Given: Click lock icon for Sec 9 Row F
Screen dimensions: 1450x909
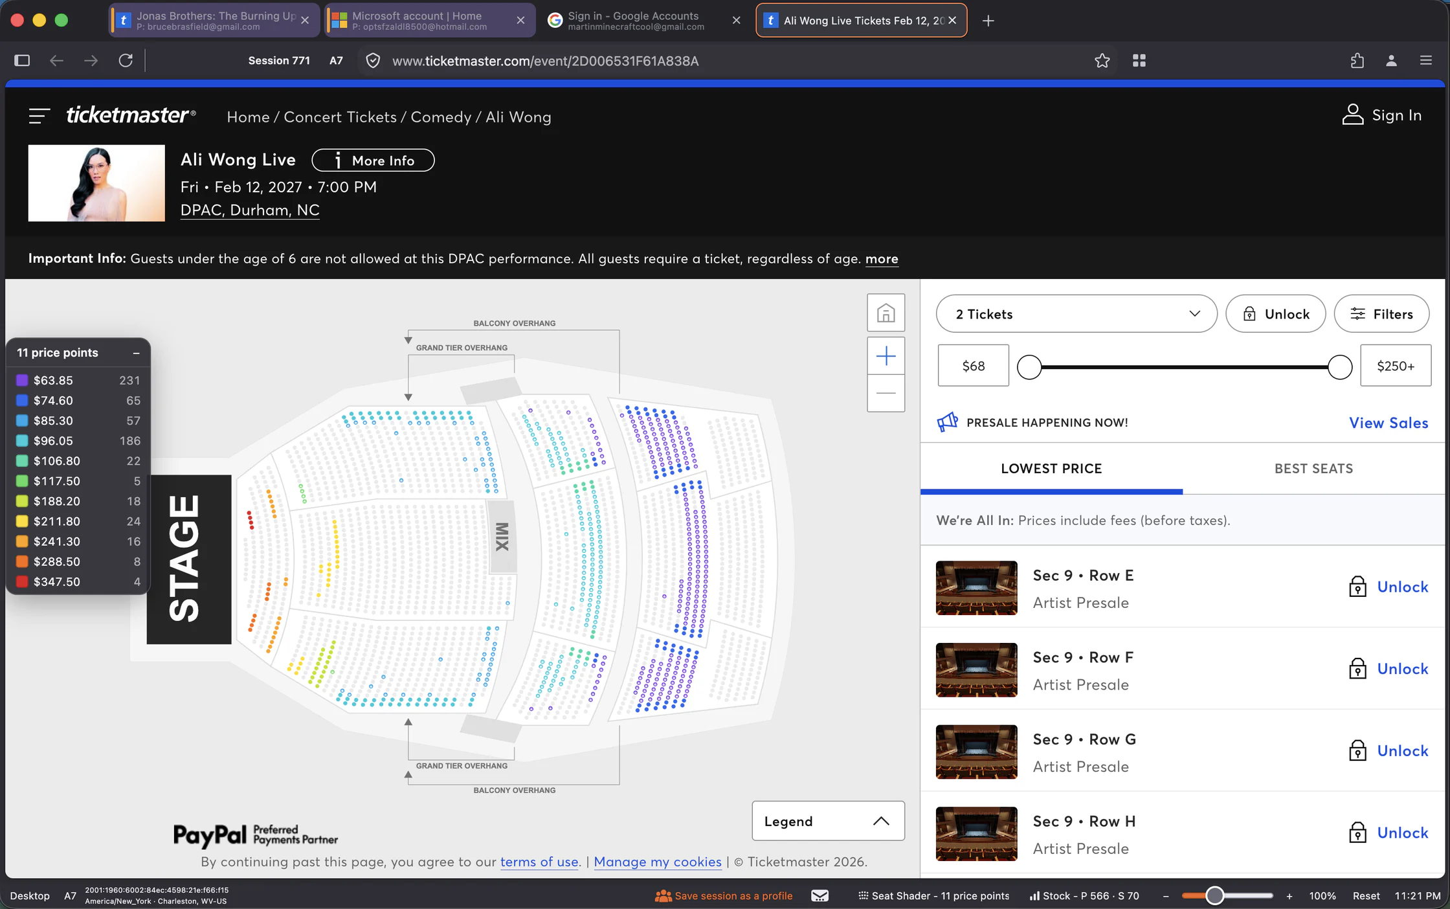Looking at the screenshot, I should [x=1357, y=668].
